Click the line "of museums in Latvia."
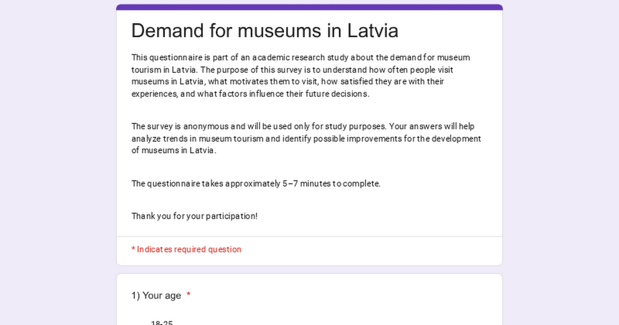The image size is (619, 325). point(174,151)
